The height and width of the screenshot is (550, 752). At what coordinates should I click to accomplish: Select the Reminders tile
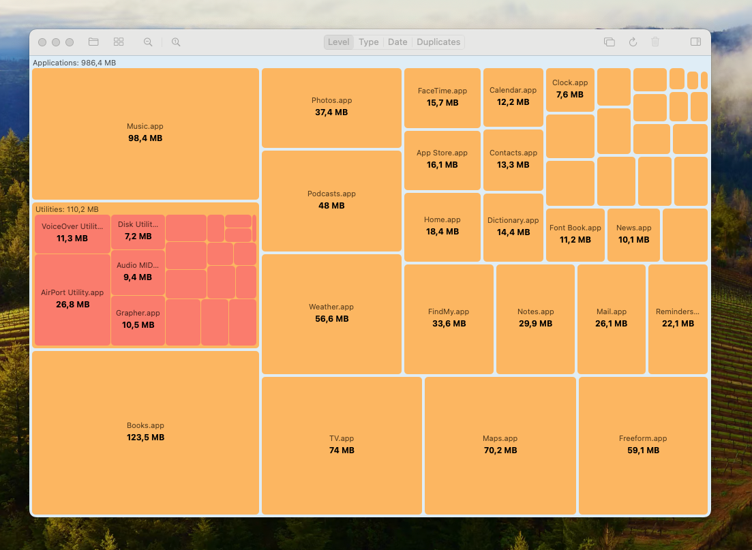tap(678, 319)
